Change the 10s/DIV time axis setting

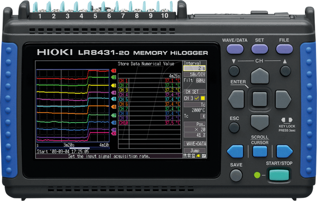coord(194,74)
